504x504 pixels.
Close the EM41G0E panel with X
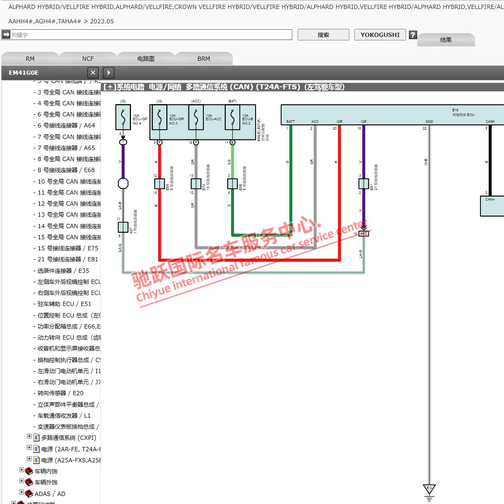pyautogui.click(x=93, y=73)
